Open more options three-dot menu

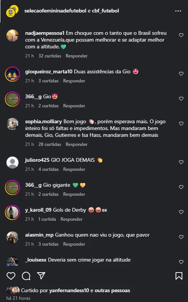178,11
